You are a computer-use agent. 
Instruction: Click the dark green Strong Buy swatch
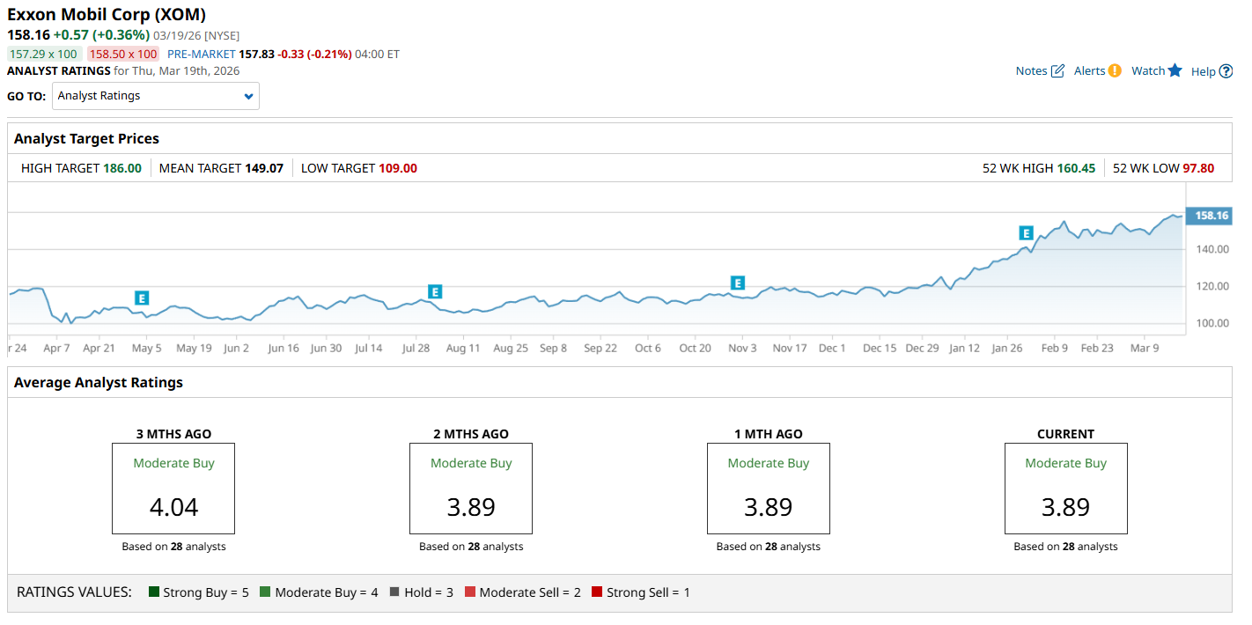point(154,592)
